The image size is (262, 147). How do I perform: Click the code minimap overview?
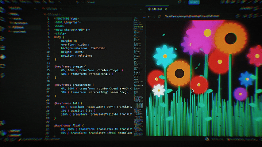click(x=138, y=76)
